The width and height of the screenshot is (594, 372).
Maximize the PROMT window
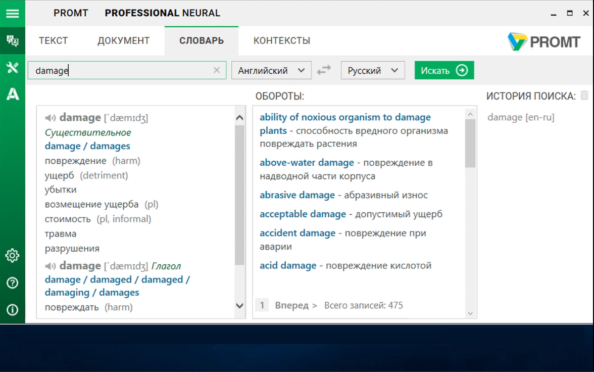tap(570, 13)
